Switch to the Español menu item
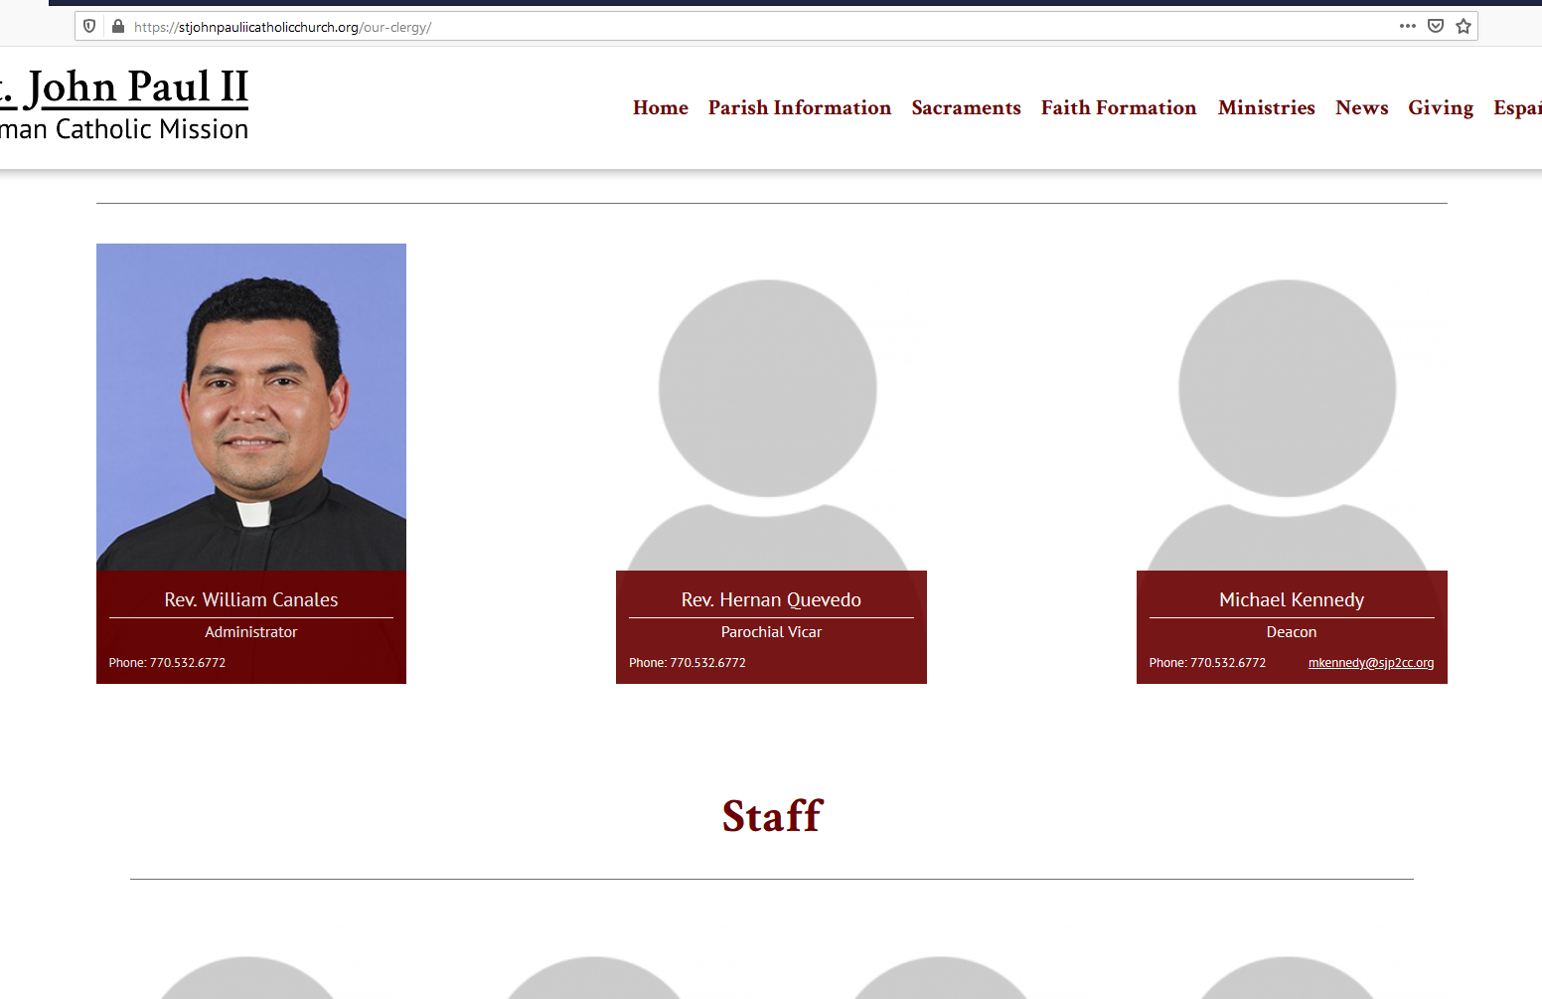 click(1517, 107)
